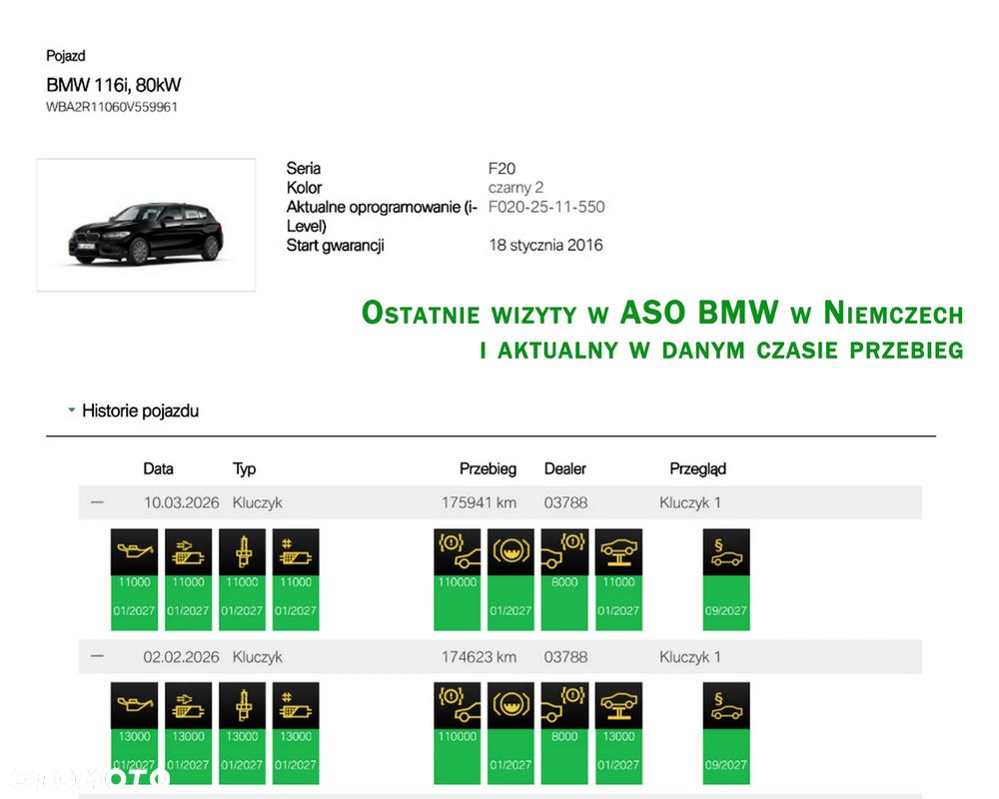Click the F20 series value
The height and width of the screenshot is (799, 999).
(x=502, y=169)
